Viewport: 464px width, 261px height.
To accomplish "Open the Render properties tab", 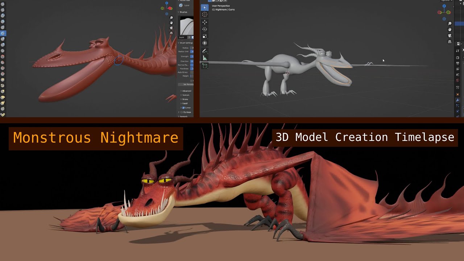I will [457, 58].
